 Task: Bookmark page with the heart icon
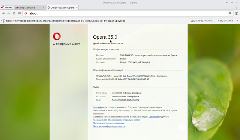[230, 14]
